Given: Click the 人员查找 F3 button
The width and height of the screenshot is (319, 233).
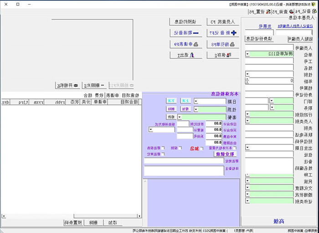Looking at the screenshot, I should tap(223, 22).
